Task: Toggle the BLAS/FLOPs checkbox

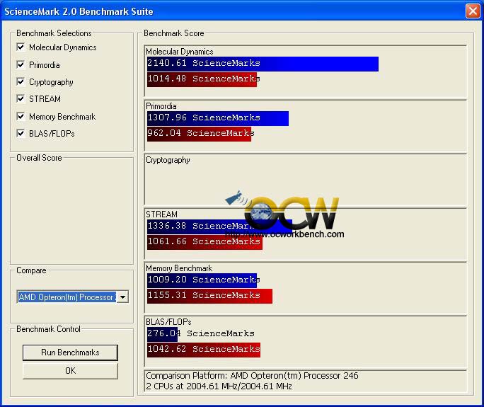Action: pos(21,133)
